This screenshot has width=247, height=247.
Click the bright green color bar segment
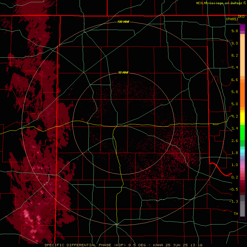click(242, 133)
